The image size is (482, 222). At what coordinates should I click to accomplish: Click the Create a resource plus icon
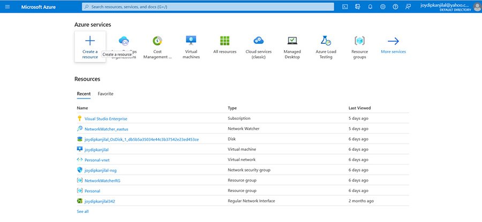click(90, 41)
